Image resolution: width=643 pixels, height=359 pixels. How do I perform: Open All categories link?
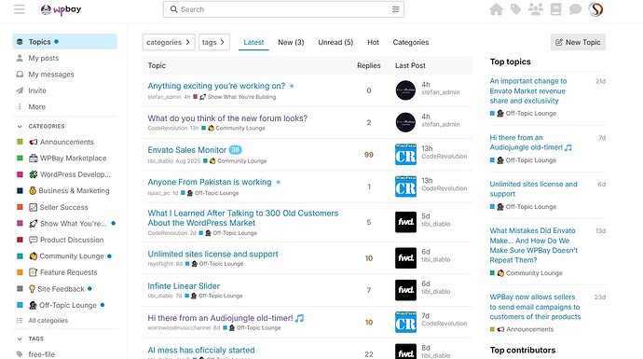48,321
